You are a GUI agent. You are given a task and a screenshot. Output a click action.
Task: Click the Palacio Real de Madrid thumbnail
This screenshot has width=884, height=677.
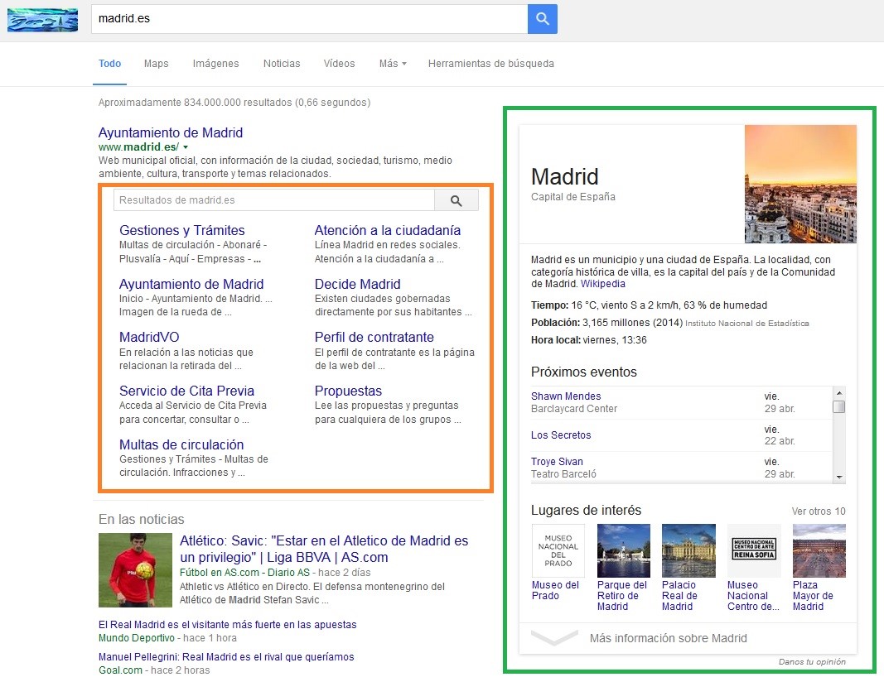[x=689, y=550]
